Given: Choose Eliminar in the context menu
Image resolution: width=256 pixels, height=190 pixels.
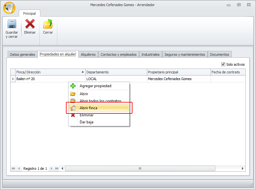Looking at the screenshot, I should pyautogui.click(x=99, y=115).
